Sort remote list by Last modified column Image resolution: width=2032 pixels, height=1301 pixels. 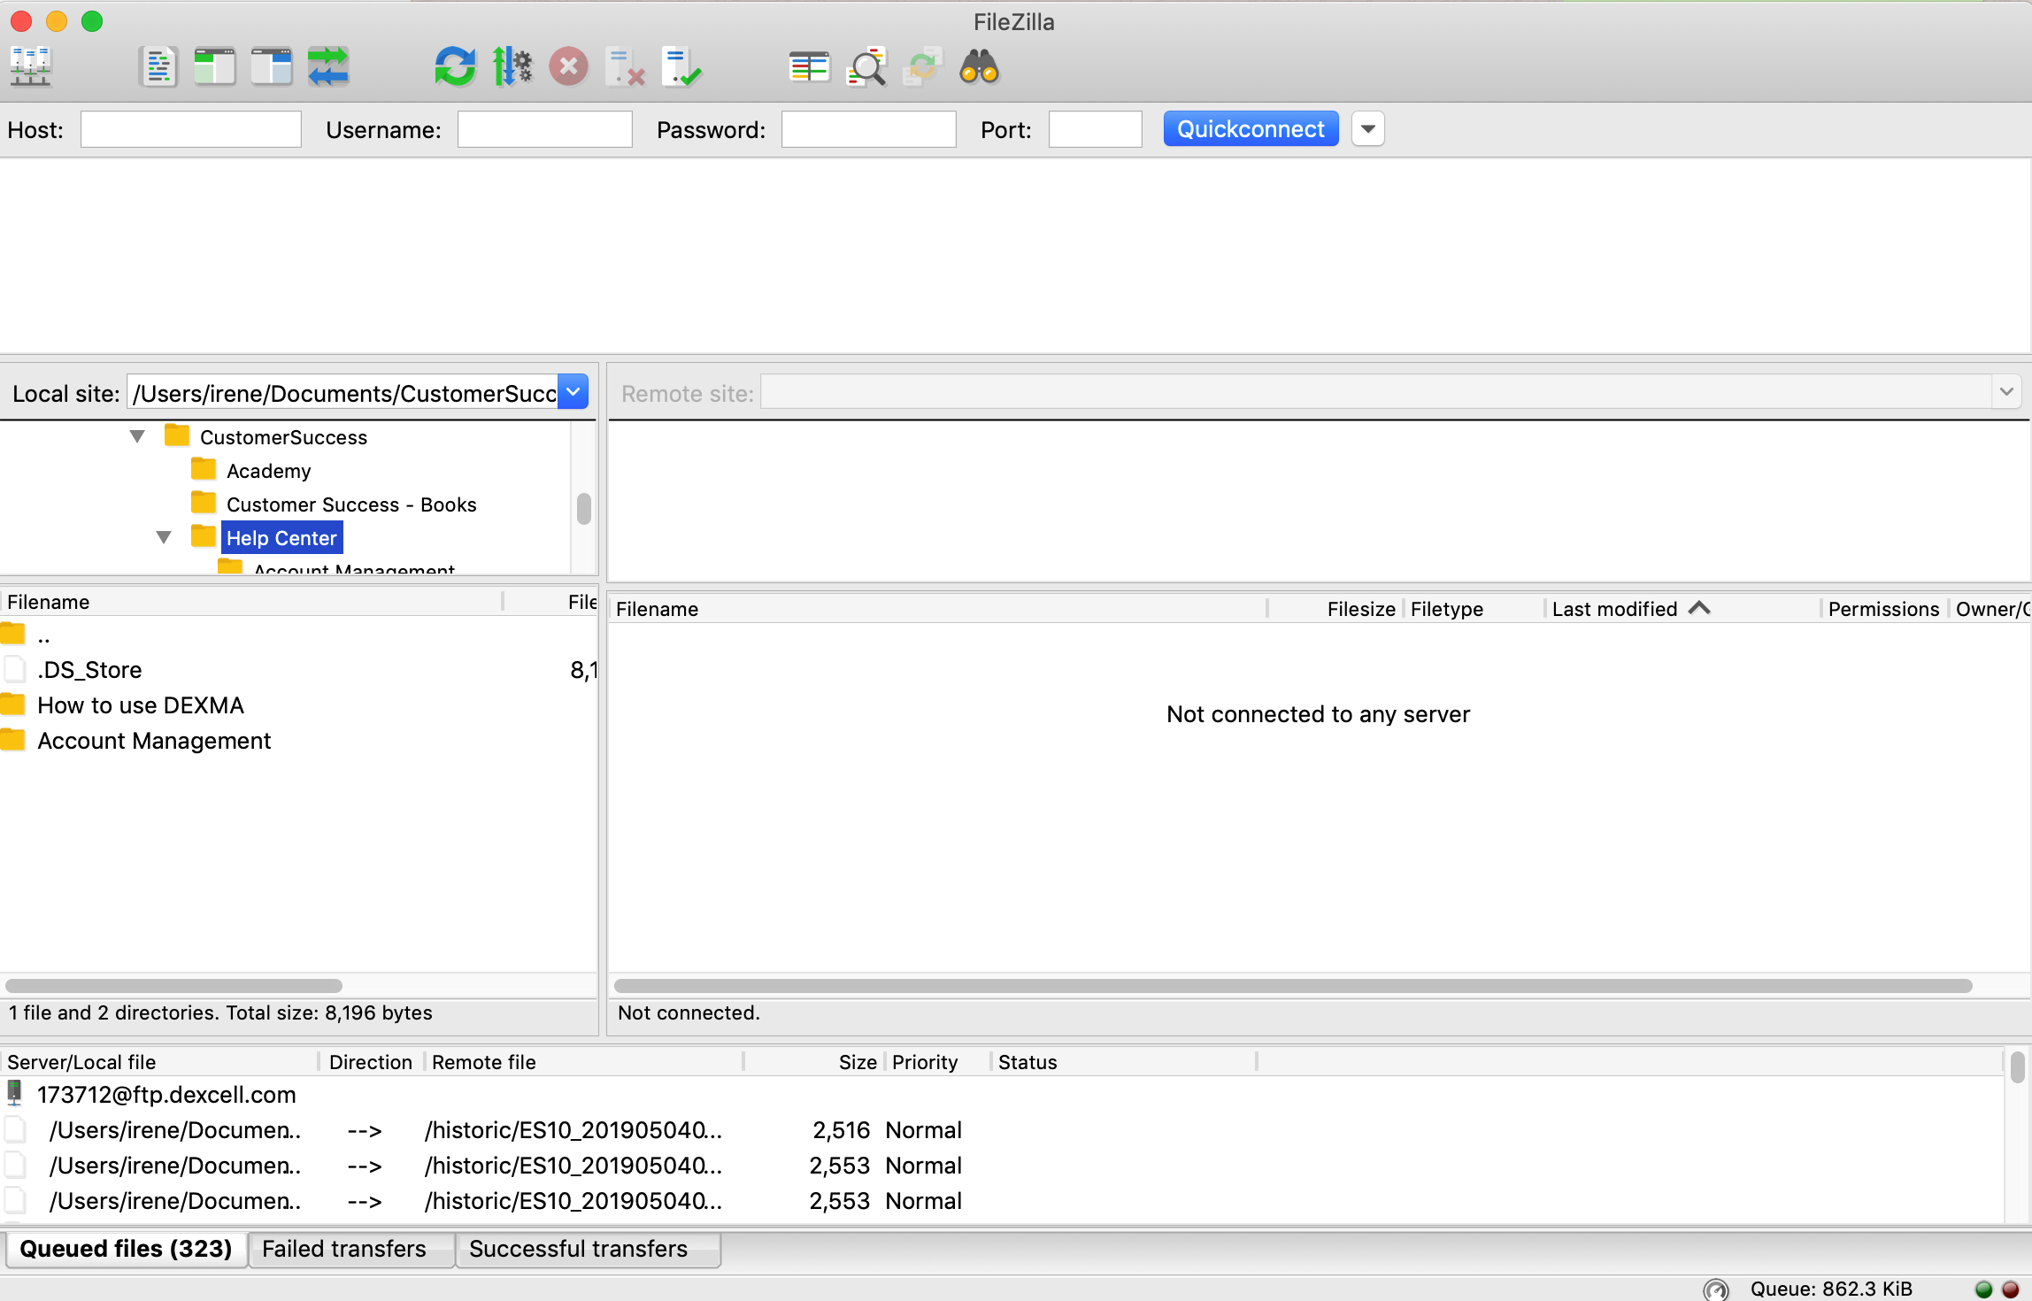pos(1683,609)
